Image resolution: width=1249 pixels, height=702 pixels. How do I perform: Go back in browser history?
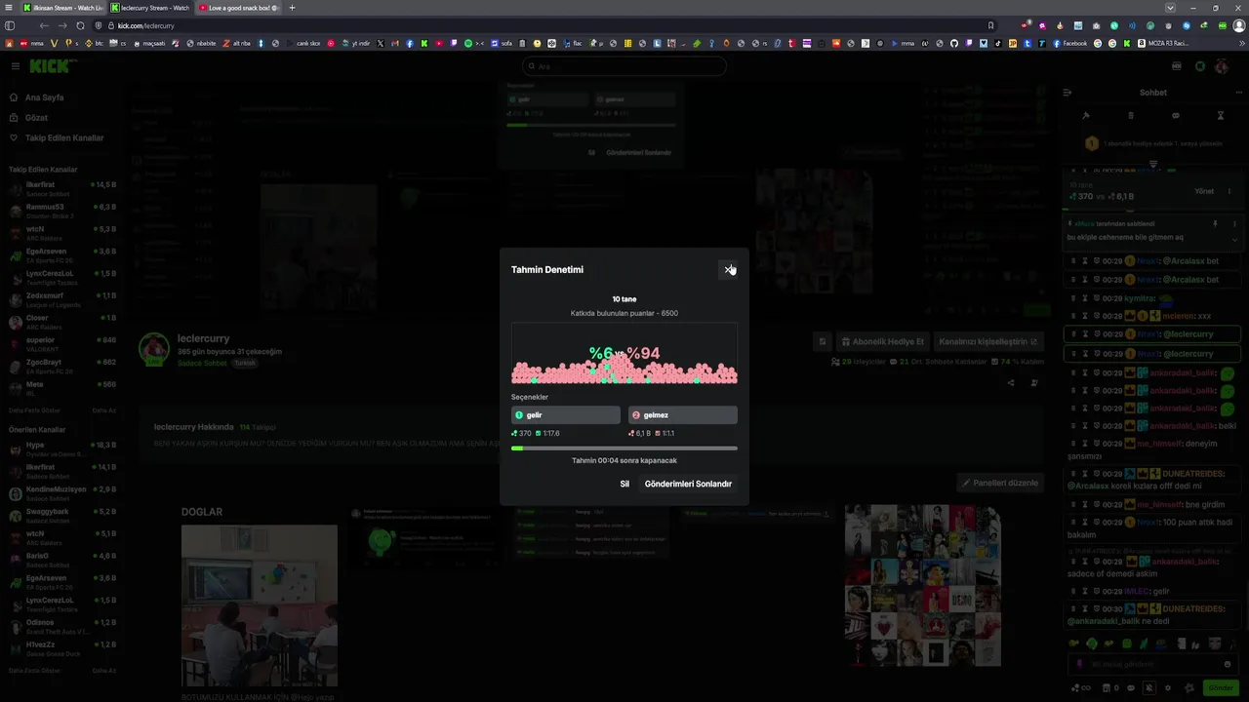click(44, 25)
